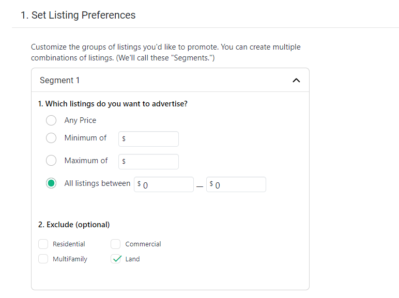This screenshot has width=399, height=298.
Task: Check the Residential exclude checkbox
Action: (43, 244)
